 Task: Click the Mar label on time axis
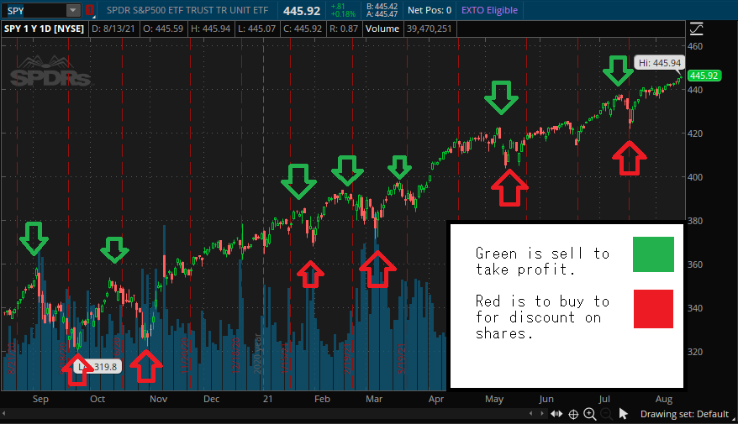point(374,399)
